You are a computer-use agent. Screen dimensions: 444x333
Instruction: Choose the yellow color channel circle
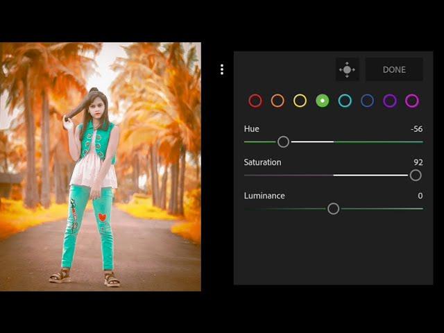[300, 101]
